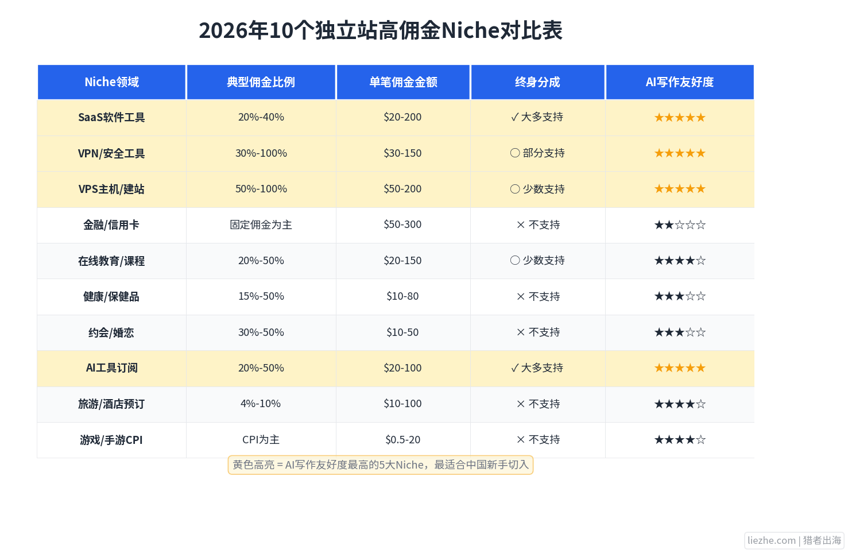Click the 黄色高亮 legend note

point(381,465)
